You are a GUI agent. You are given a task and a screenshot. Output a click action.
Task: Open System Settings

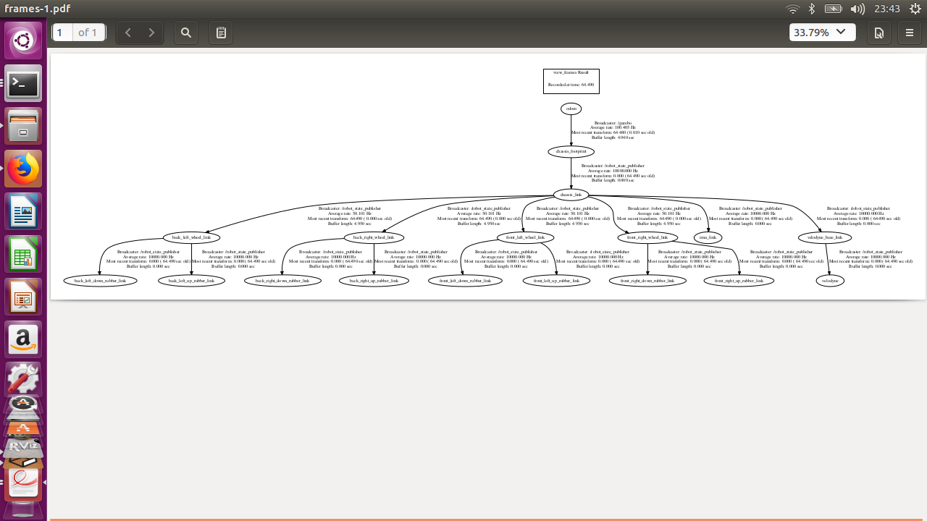point(24,378)
